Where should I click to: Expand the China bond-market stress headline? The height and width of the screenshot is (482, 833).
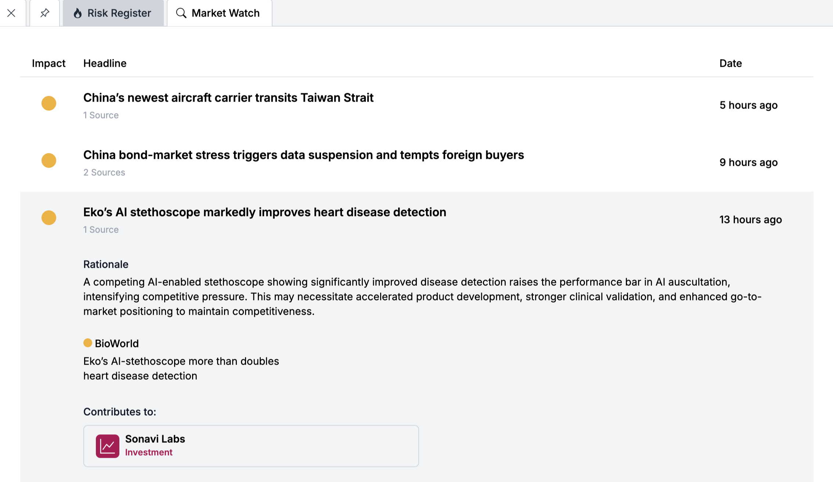[303, 155]
